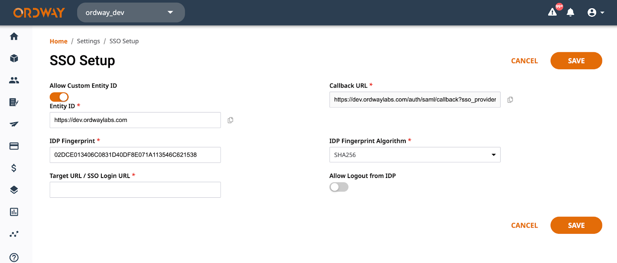Go to Settings in the breadcrumb
This screenshot has height=263, width=617.
[88, 41]
